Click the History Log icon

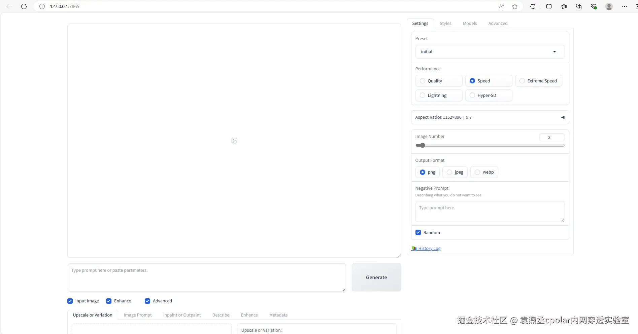click(x=414, y=248)
